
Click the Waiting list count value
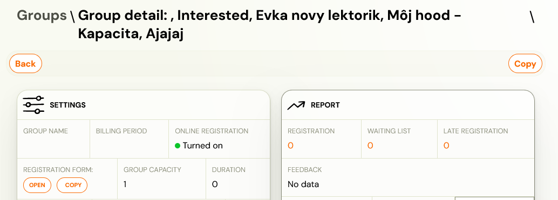click(370, 146)
